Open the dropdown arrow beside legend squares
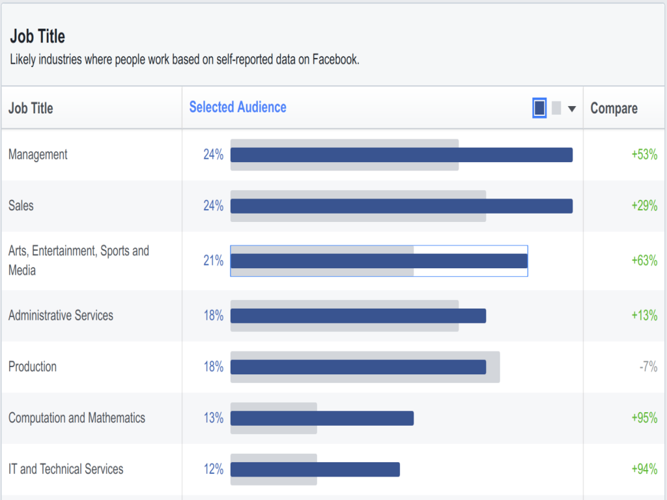This screenshot has height=500, width=667. [572, 109]
